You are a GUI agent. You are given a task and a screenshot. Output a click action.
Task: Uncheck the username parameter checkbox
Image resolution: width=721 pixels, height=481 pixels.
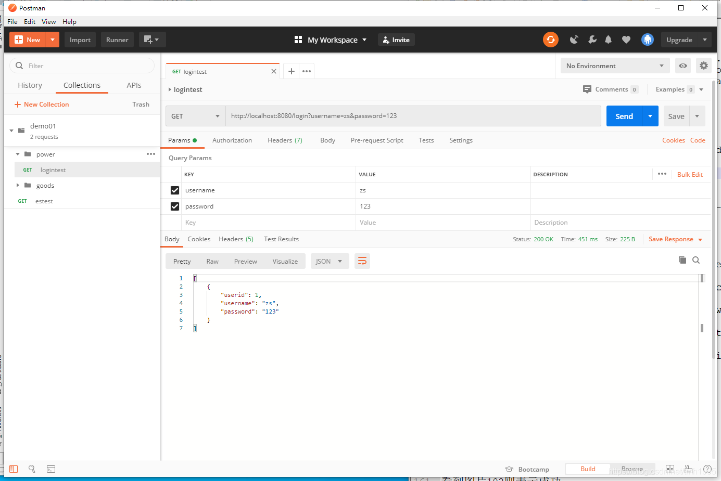(175, 190)
